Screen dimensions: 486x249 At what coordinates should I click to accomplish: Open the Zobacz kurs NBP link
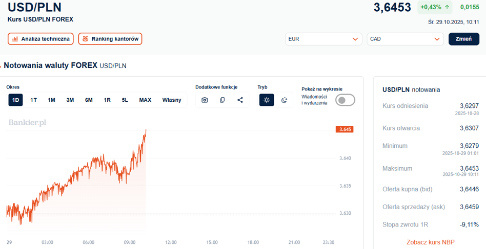point(430,242)
